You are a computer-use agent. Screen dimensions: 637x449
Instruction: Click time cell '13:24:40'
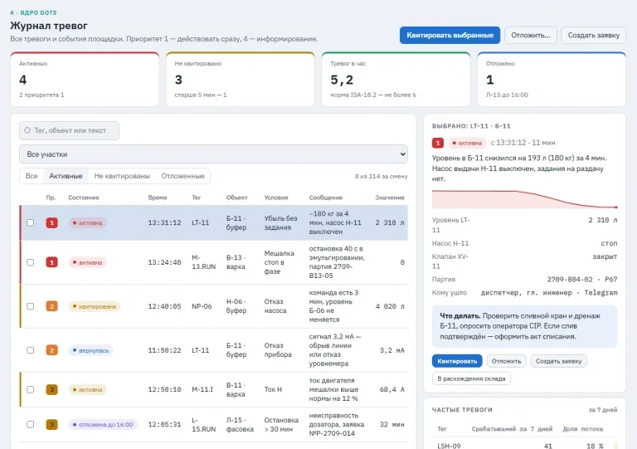[164, 262]
